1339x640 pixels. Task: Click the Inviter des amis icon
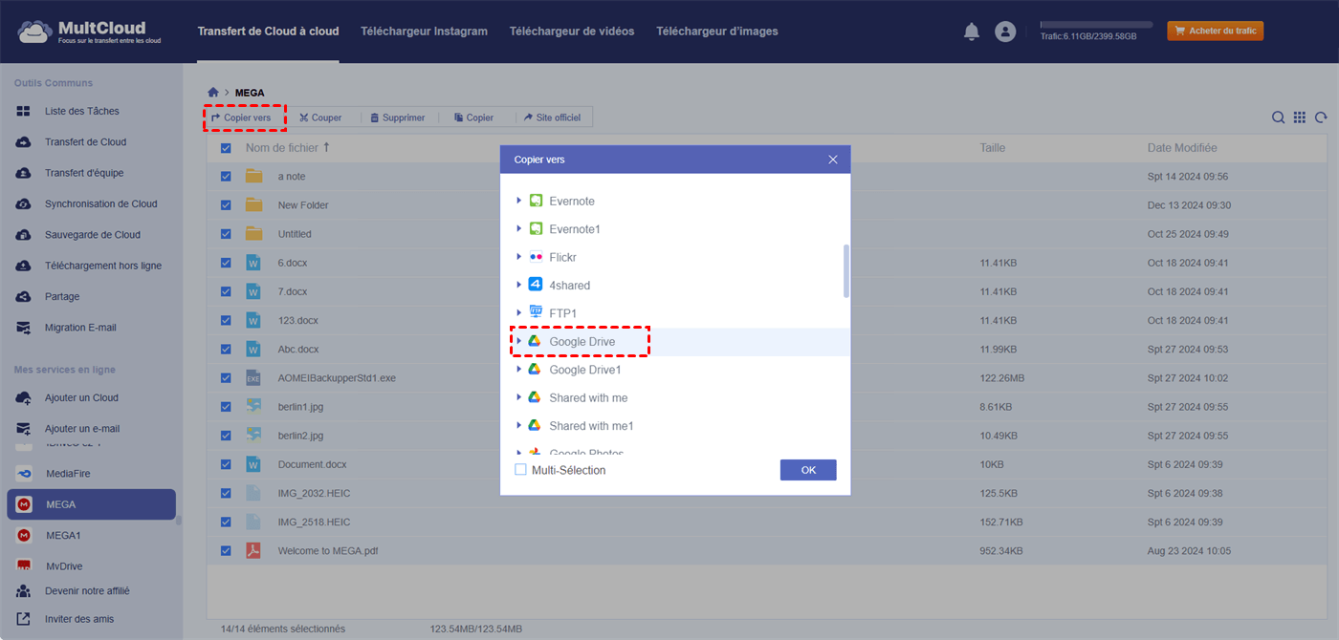24,619
